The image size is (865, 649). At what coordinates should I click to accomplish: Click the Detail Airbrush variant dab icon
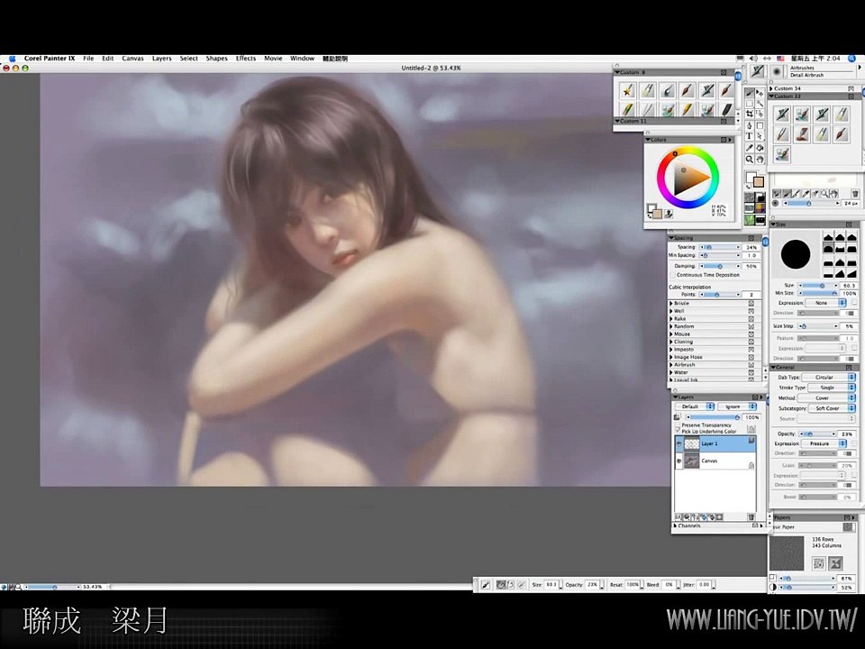click(777, 71)
